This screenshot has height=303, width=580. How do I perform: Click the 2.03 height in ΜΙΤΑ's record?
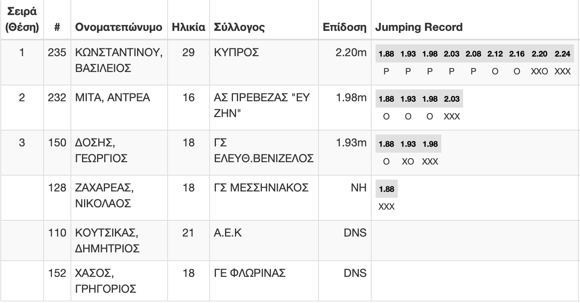pos(452,99)
